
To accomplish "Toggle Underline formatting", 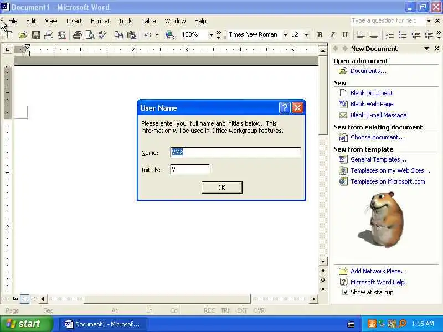I will pos(345,35).
